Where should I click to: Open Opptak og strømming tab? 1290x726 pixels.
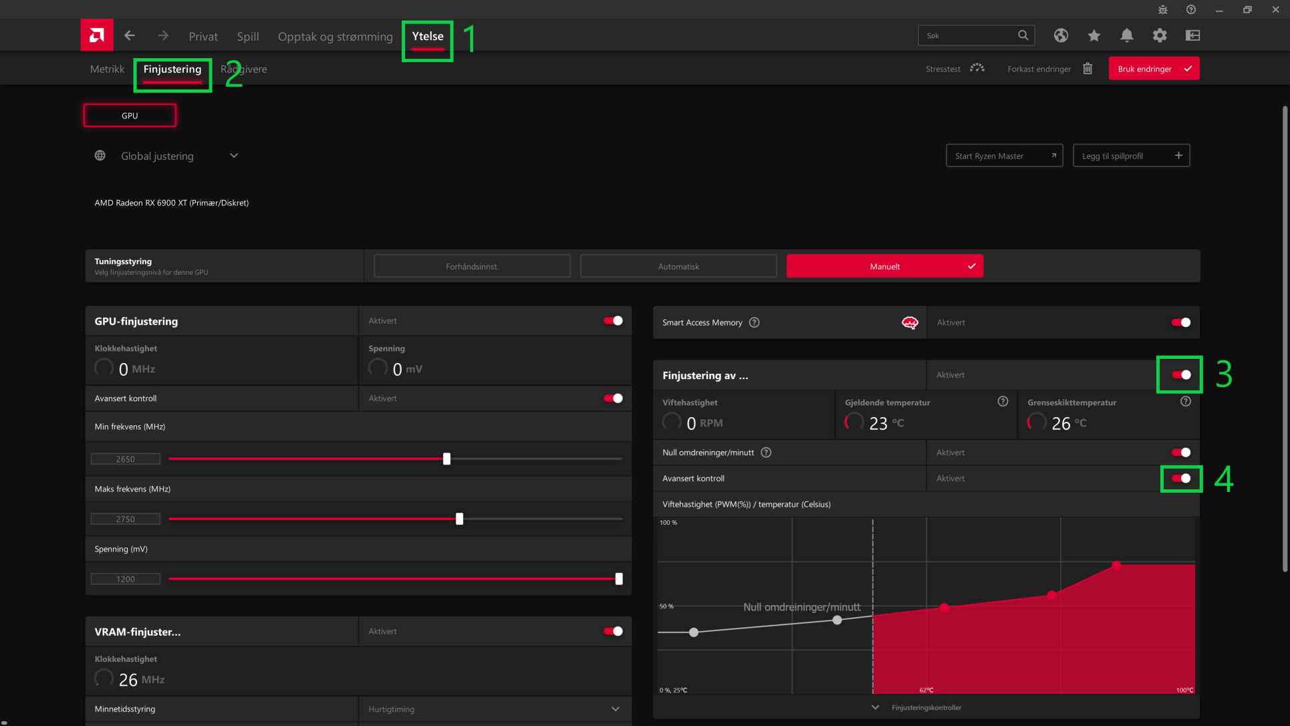tap(335, 36)
